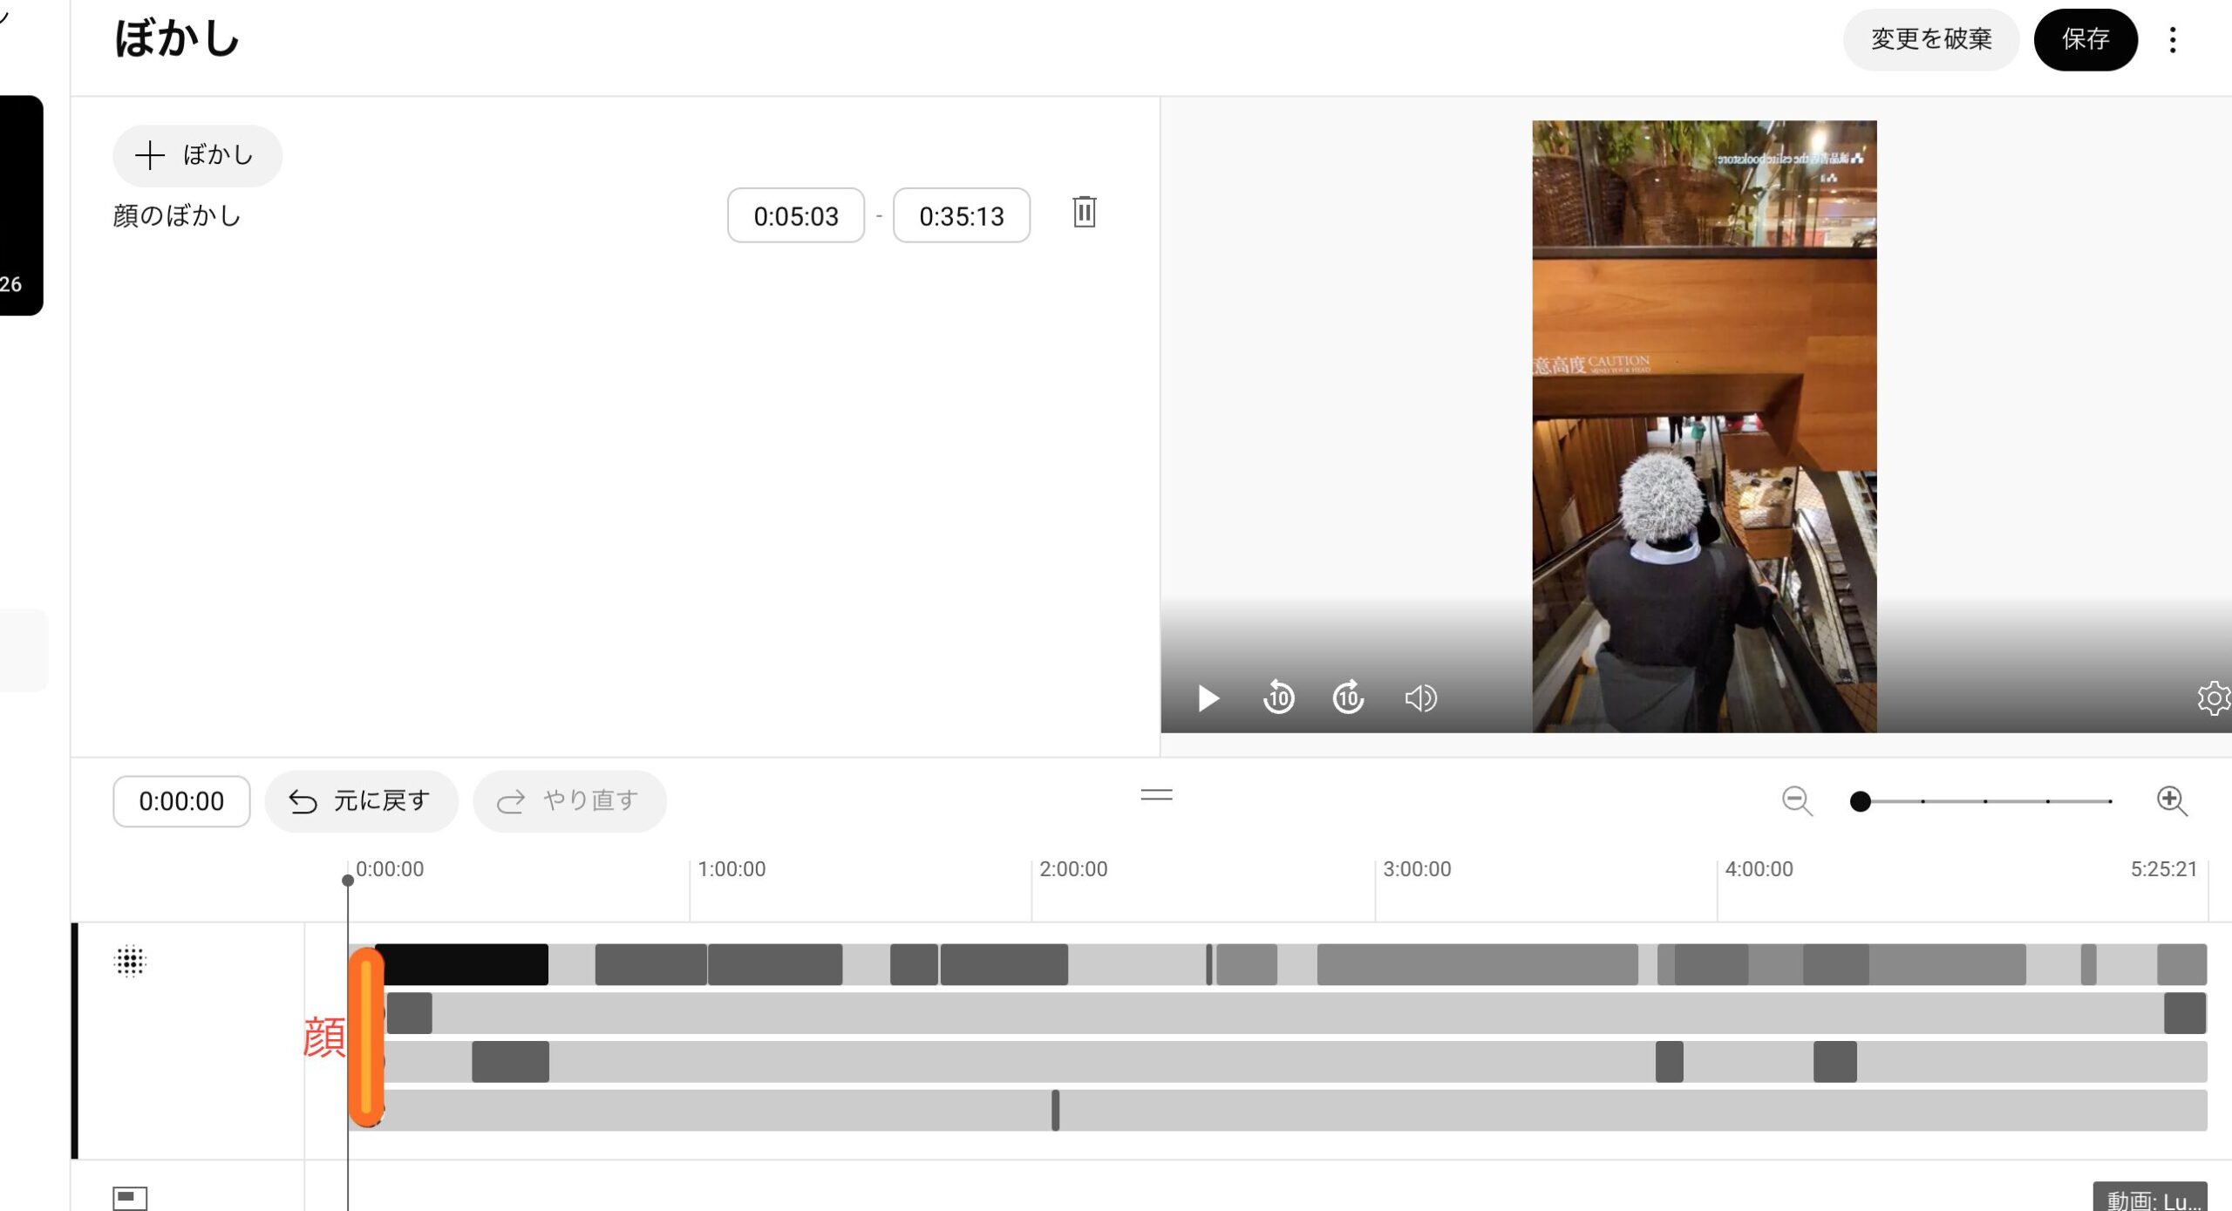Click the video track icon
2232x1211 pixels.
130,1197
